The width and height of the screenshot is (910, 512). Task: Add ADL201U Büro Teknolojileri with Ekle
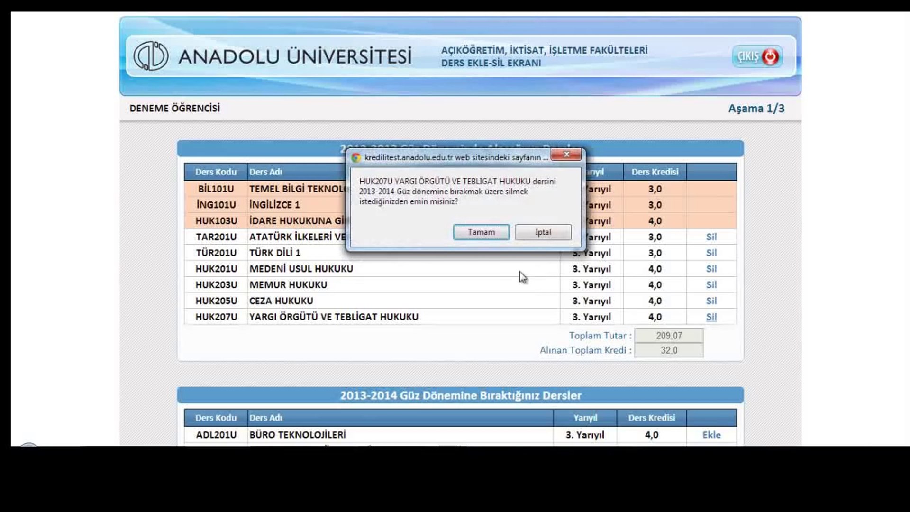[x=711, y=435]
